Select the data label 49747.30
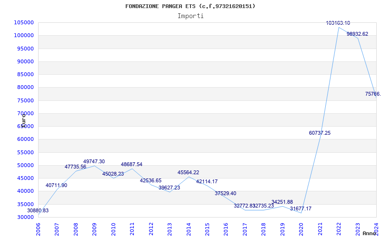381x238 pixels. point(94,161)
